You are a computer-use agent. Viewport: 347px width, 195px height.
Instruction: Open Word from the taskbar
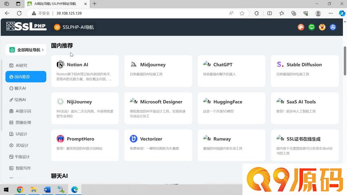[47, 189]
